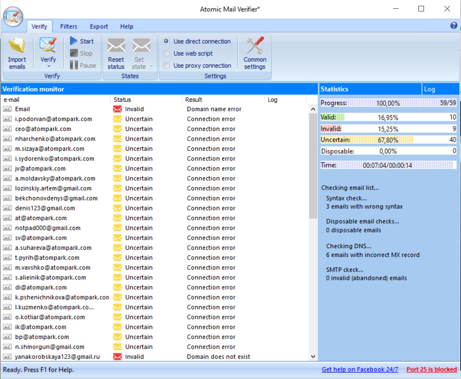Select the bekchonovdenys@gmail.com email
The height and width of the screenshot is (379, 461).
click(56, 198)
